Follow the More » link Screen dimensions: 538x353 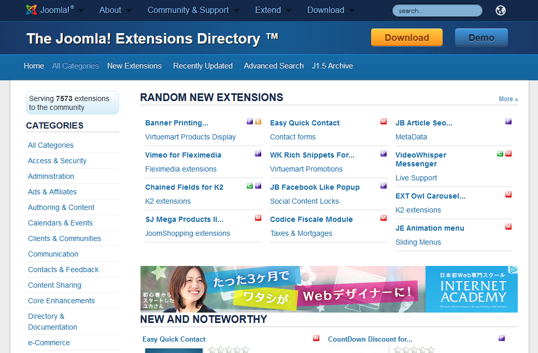pos(508,99)
